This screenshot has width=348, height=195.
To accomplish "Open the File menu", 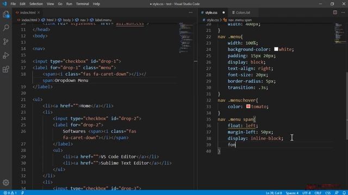I will 13,4.
